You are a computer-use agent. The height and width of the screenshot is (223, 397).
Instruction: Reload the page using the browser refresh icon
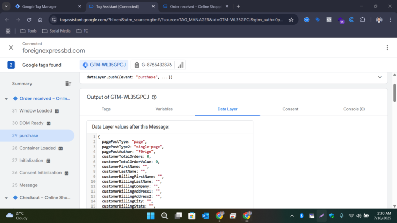(29, 20)
